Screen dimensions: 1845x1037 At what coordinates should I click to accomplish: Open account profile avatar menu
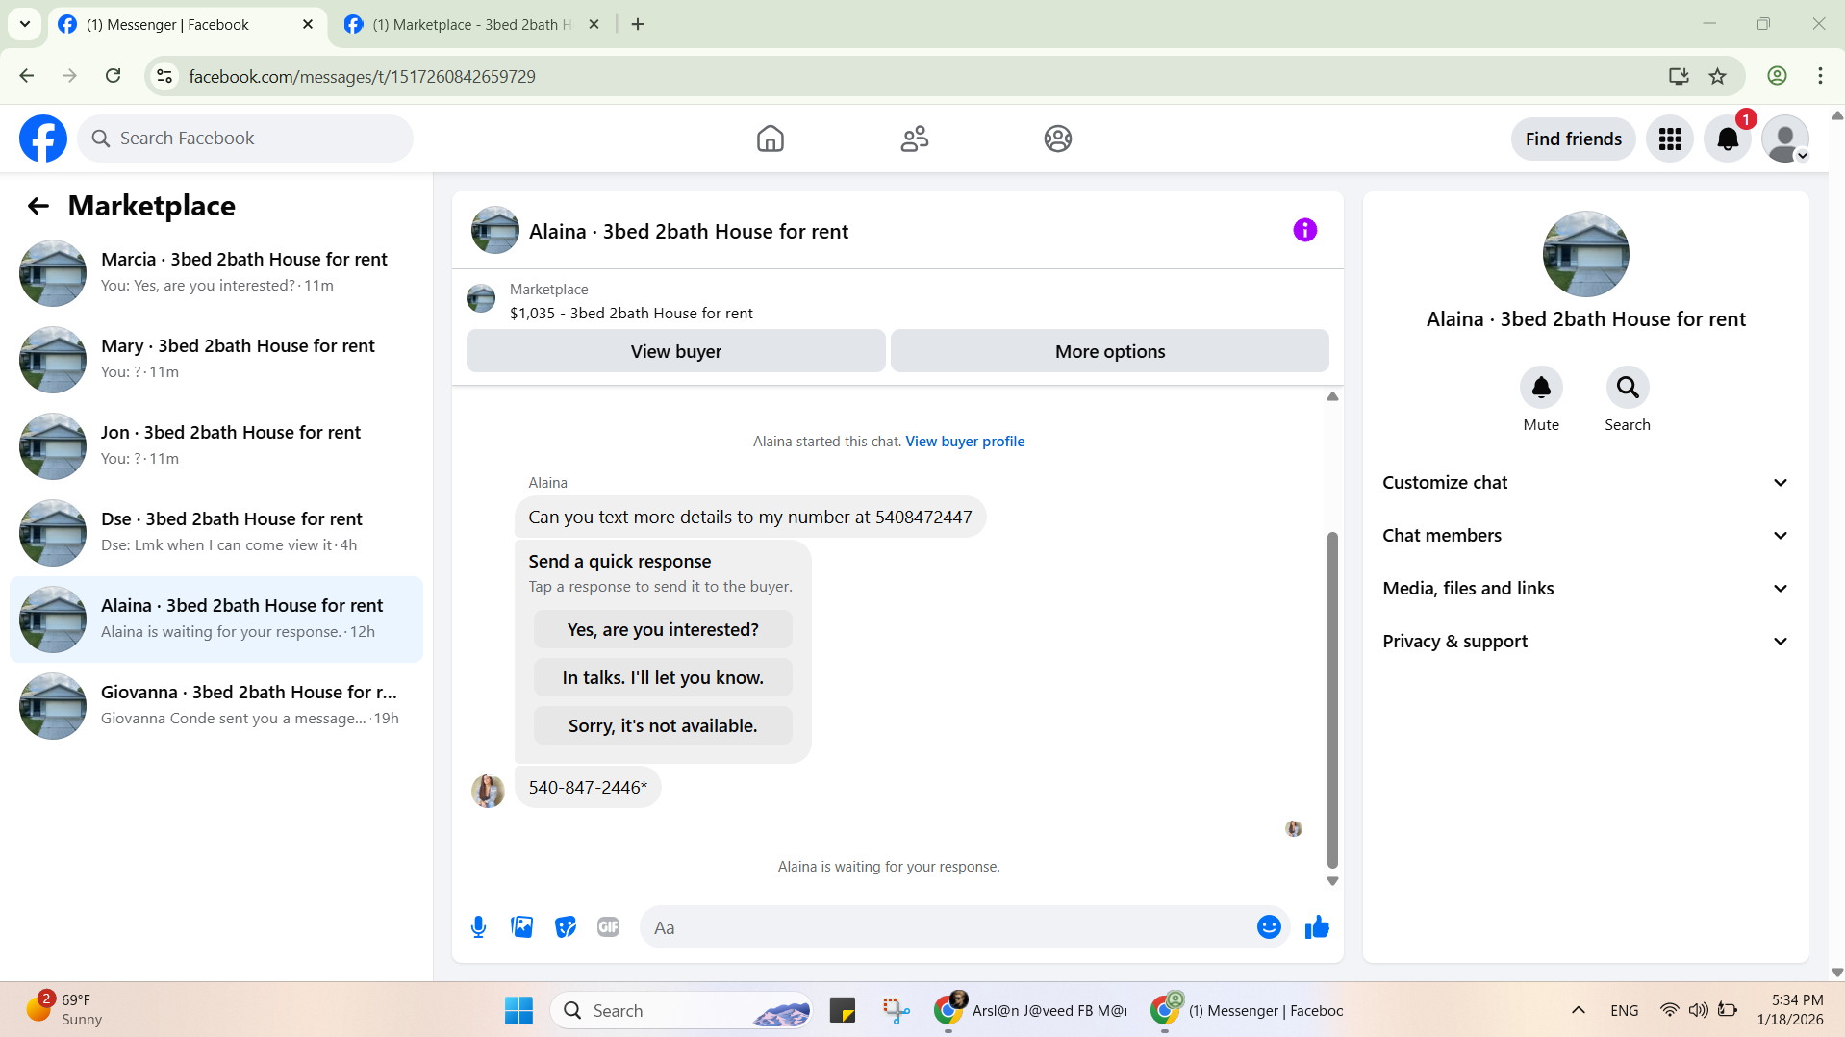tap(1785, 139)
